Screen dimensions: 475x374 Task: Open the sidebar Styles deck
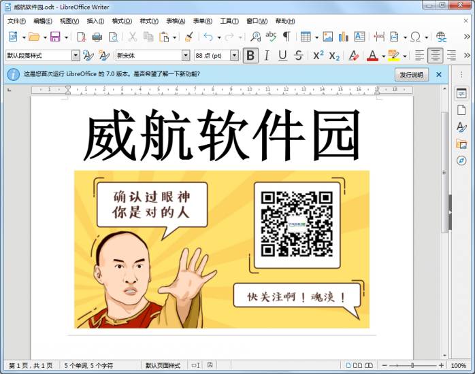[461, 127]
